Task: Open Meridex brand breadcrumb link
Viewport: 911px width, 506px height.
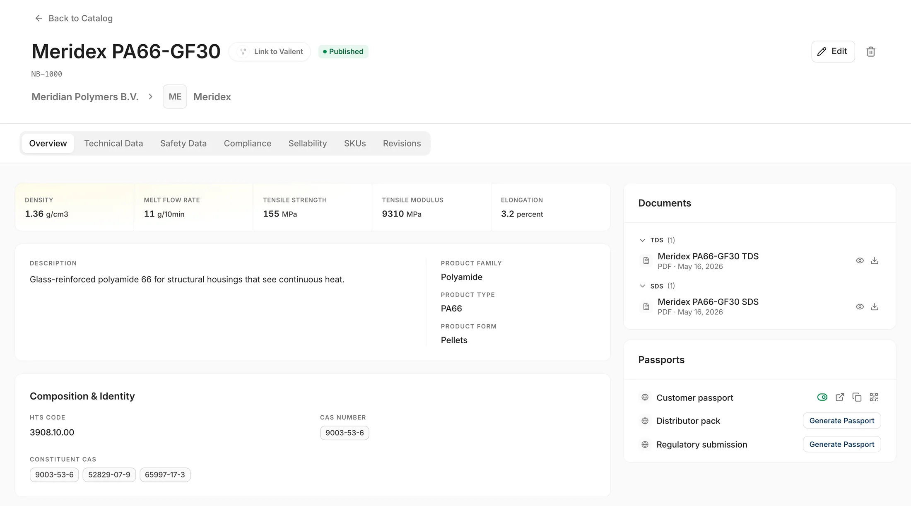Action: [212, 97]
